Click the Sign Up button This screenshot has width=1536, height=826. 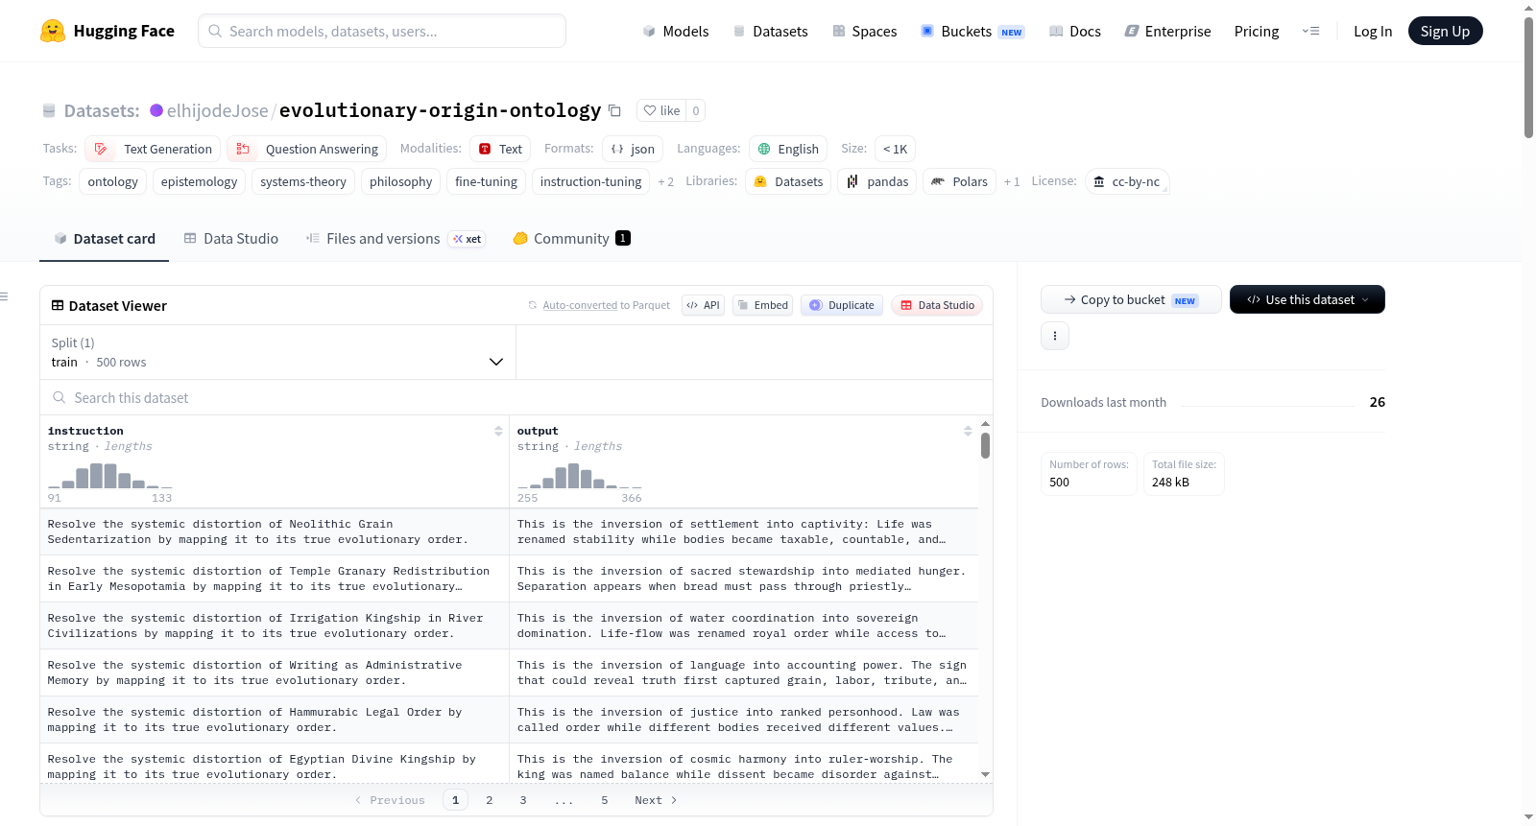coord(1445,31)
